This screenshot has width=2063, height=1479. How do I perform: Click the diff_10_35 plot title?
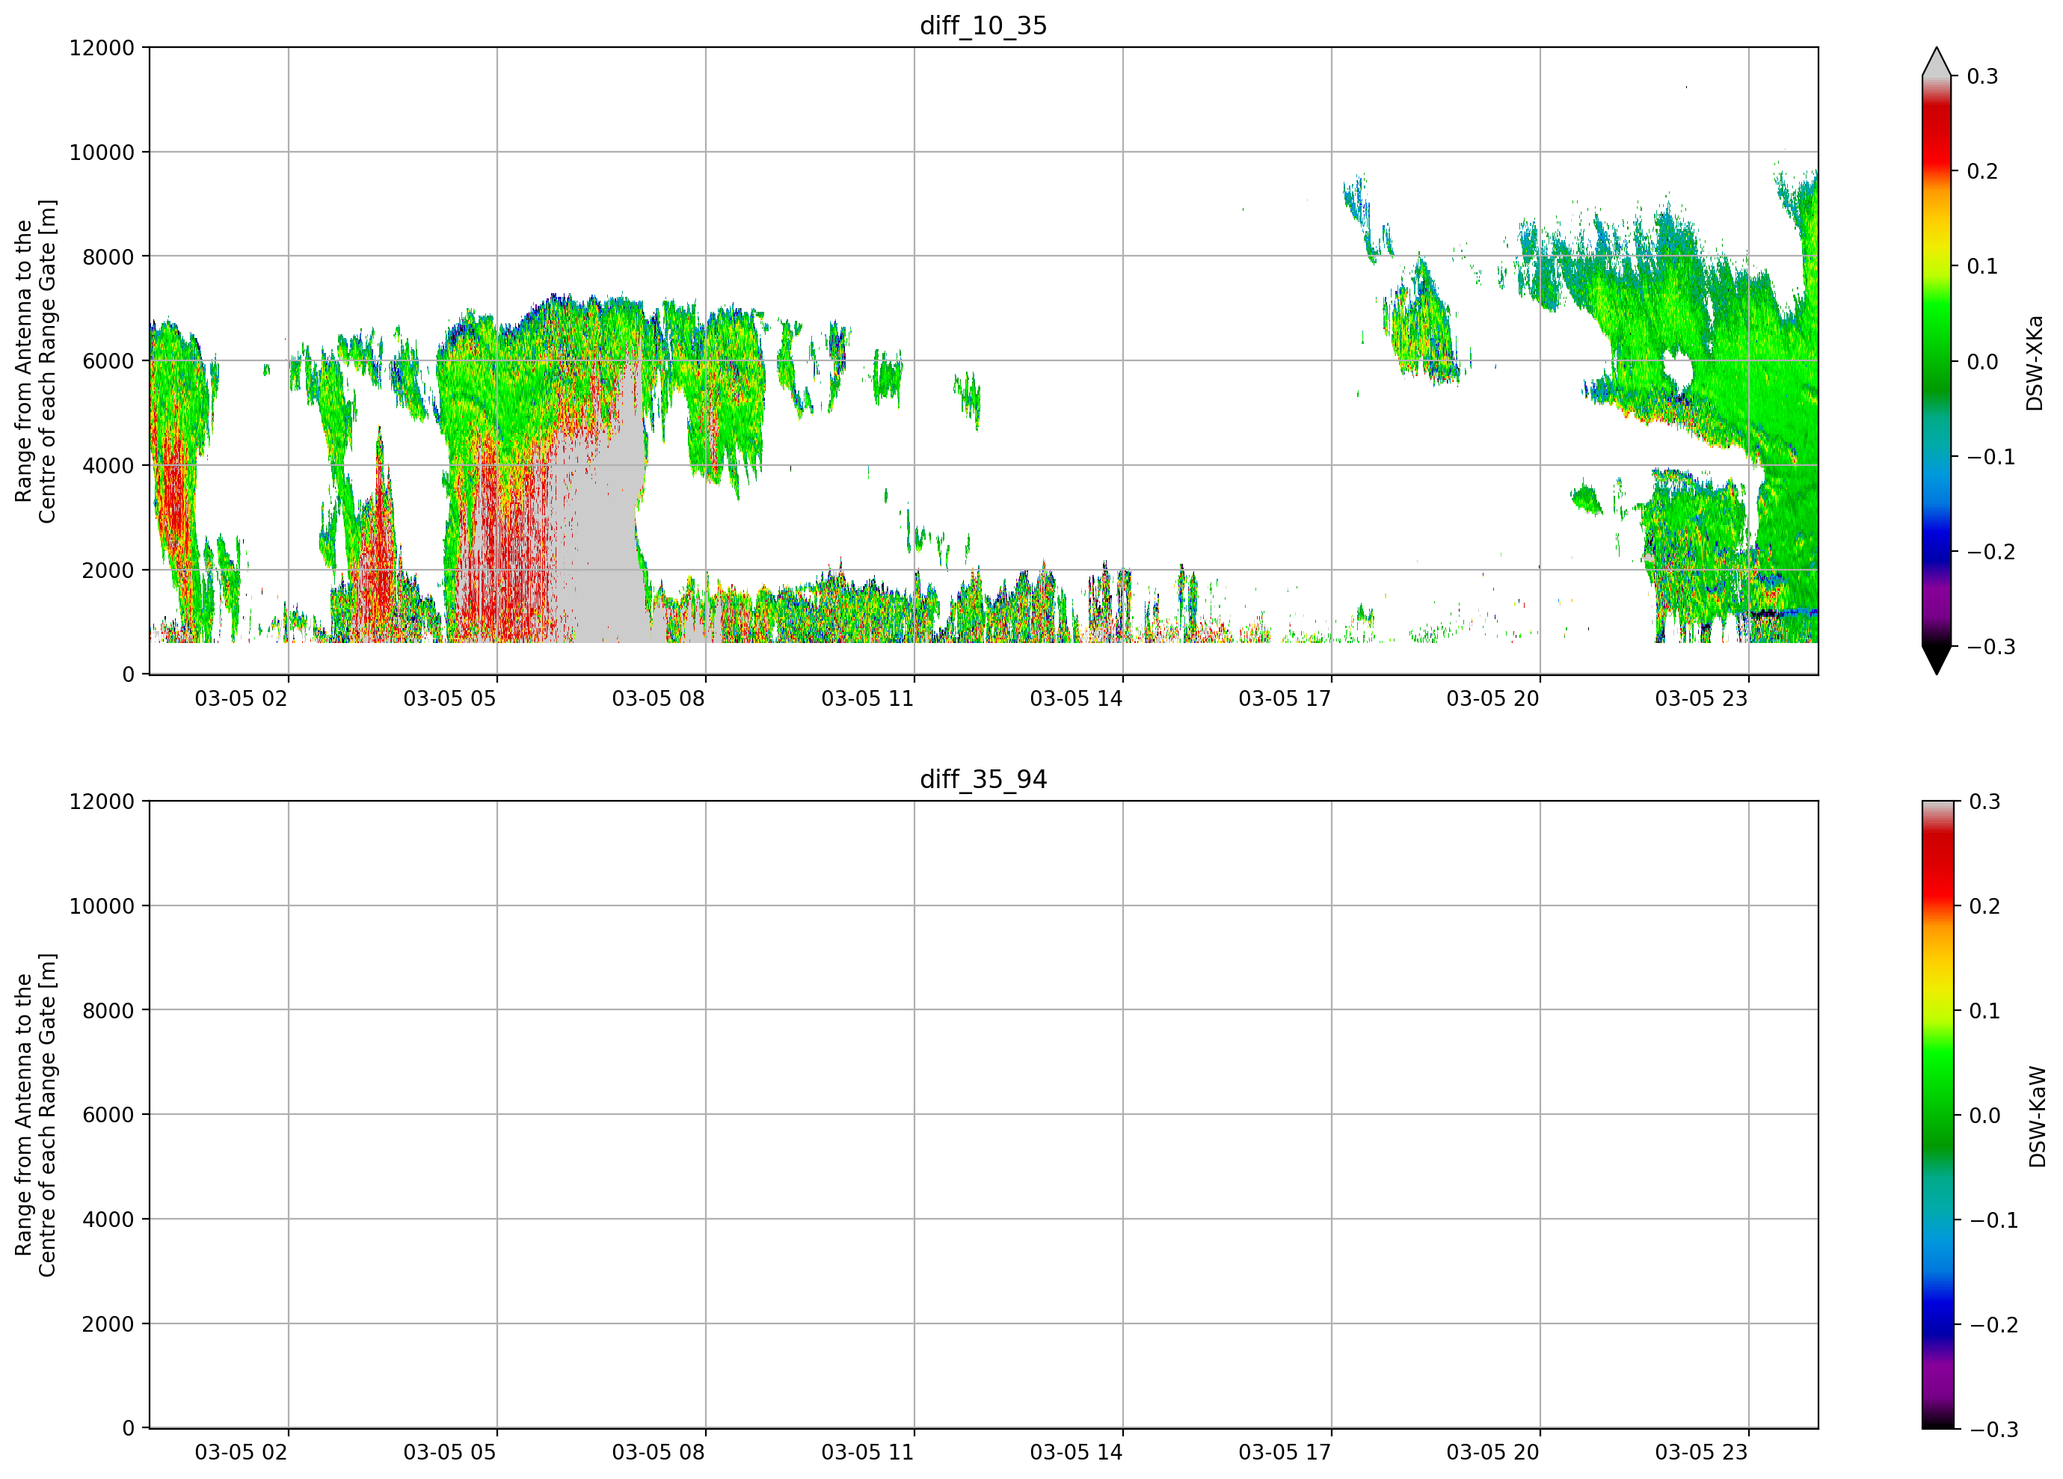tap(983, 25)
